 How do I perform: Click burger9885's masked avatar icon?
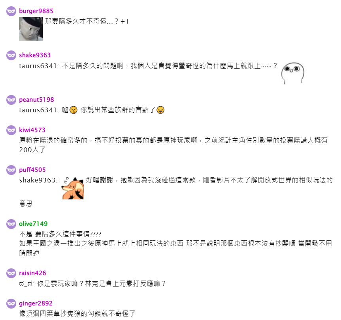[x=11, y=11]
